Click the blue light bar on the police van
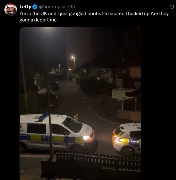Image resolution: width=176 pixels, height=180 pixels. click(x=44, y=117)
